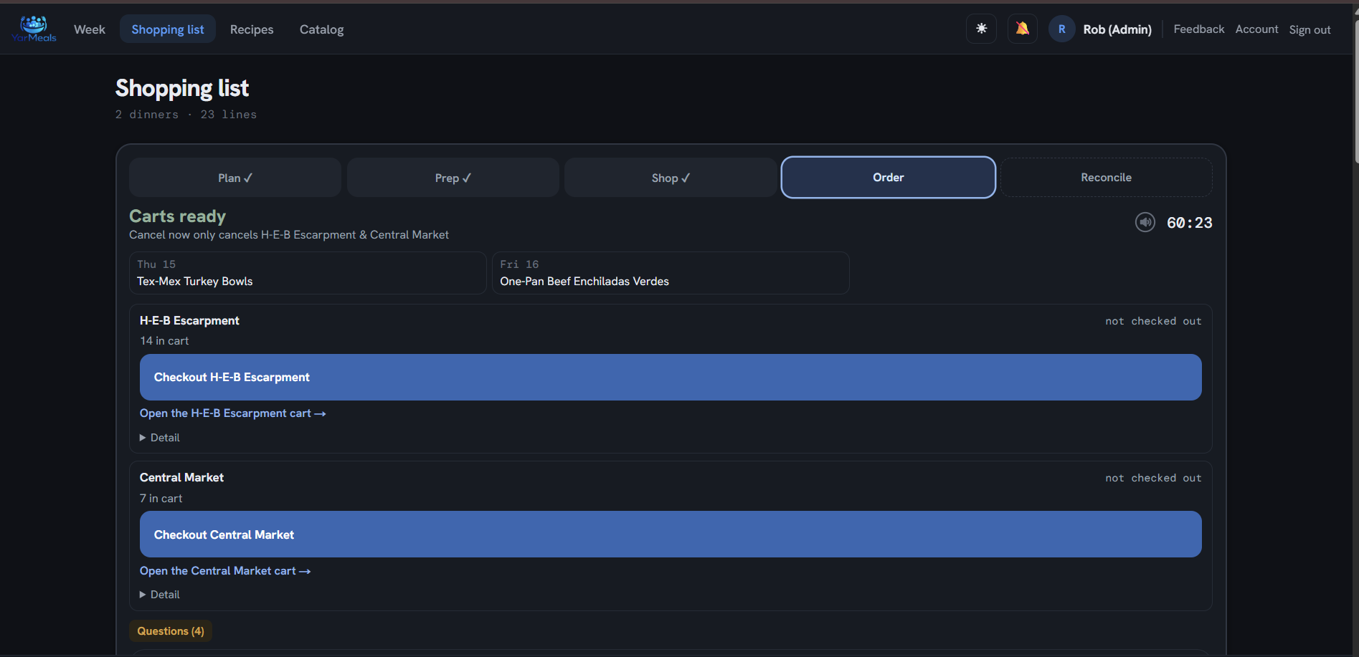Click the YarMeals logo icon
This screenshot has height=657, width=1359.
(x=34, y=29)
